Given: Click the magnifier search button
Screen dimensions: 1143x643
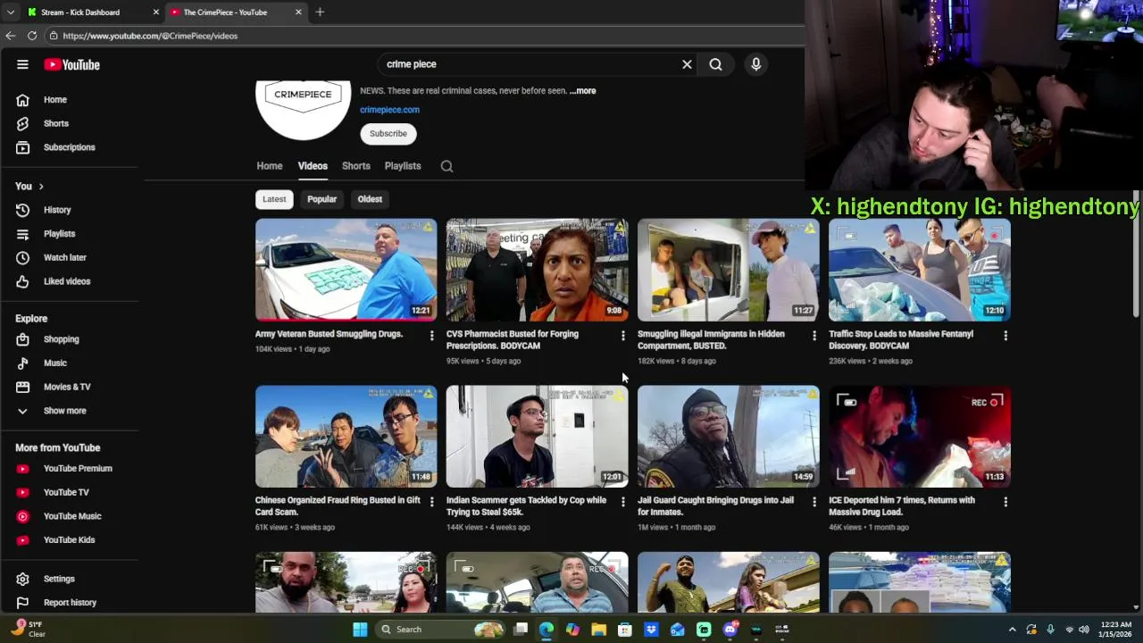Looking at the screenshot, I should [715, 64].
